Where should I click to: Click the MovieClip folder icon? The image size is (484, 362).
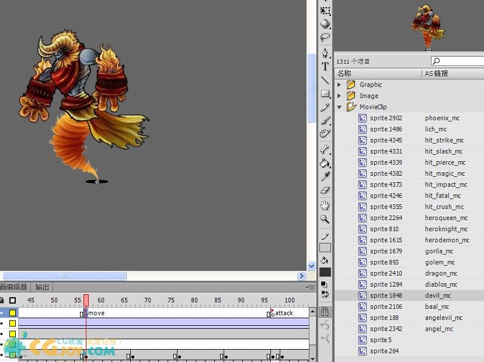351,107
